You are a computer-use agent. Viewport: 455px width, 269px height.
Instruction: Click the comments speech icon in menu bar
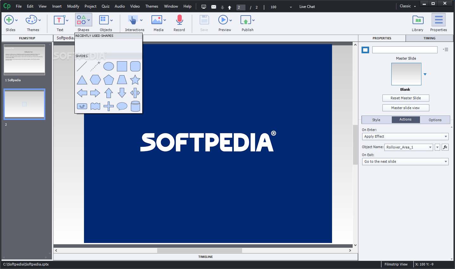tap(204, 7)
